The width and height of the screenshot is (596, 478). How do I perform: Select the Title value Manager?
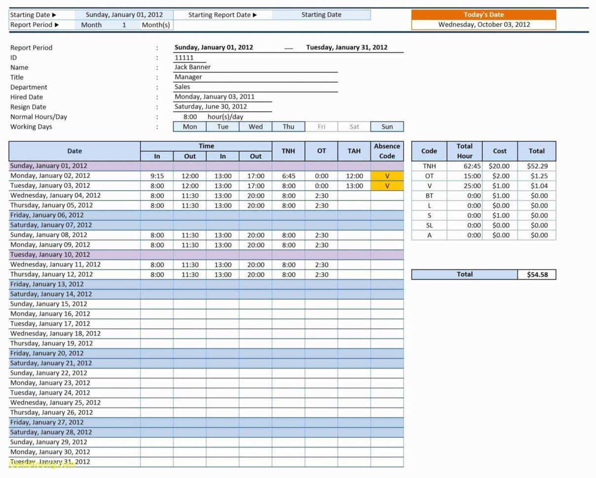(x=255, y=77)
